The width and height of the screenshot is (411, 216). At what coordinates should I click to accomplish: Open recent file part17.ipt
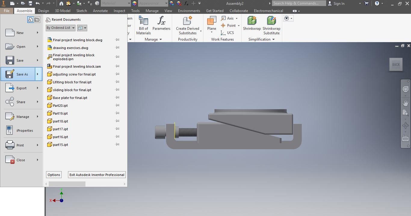[60, 129]
